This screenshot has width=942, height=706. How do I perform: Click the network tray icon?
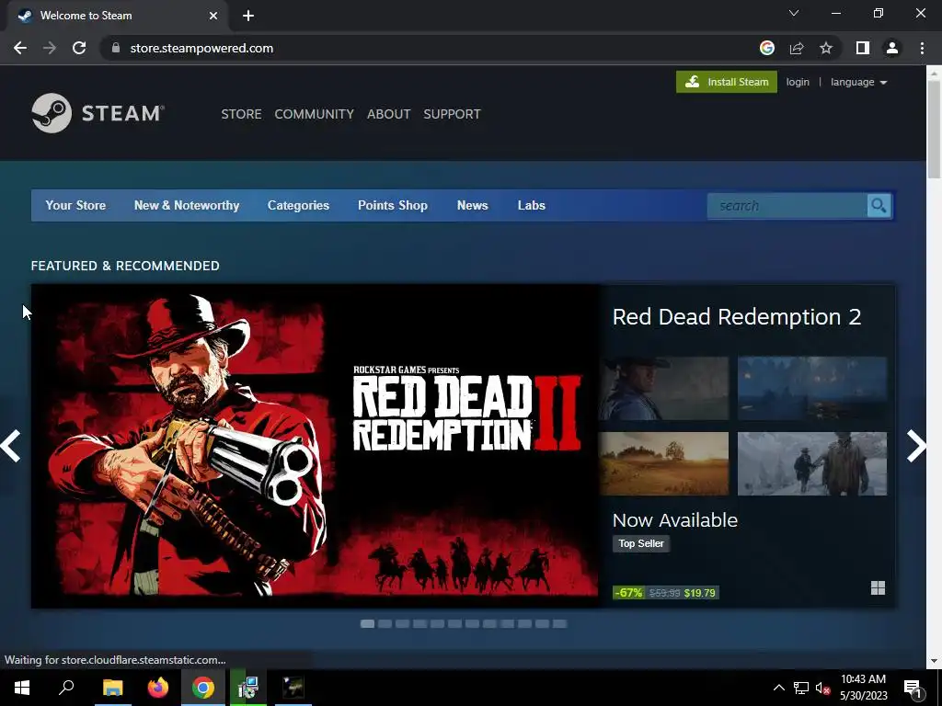(801, 688)
